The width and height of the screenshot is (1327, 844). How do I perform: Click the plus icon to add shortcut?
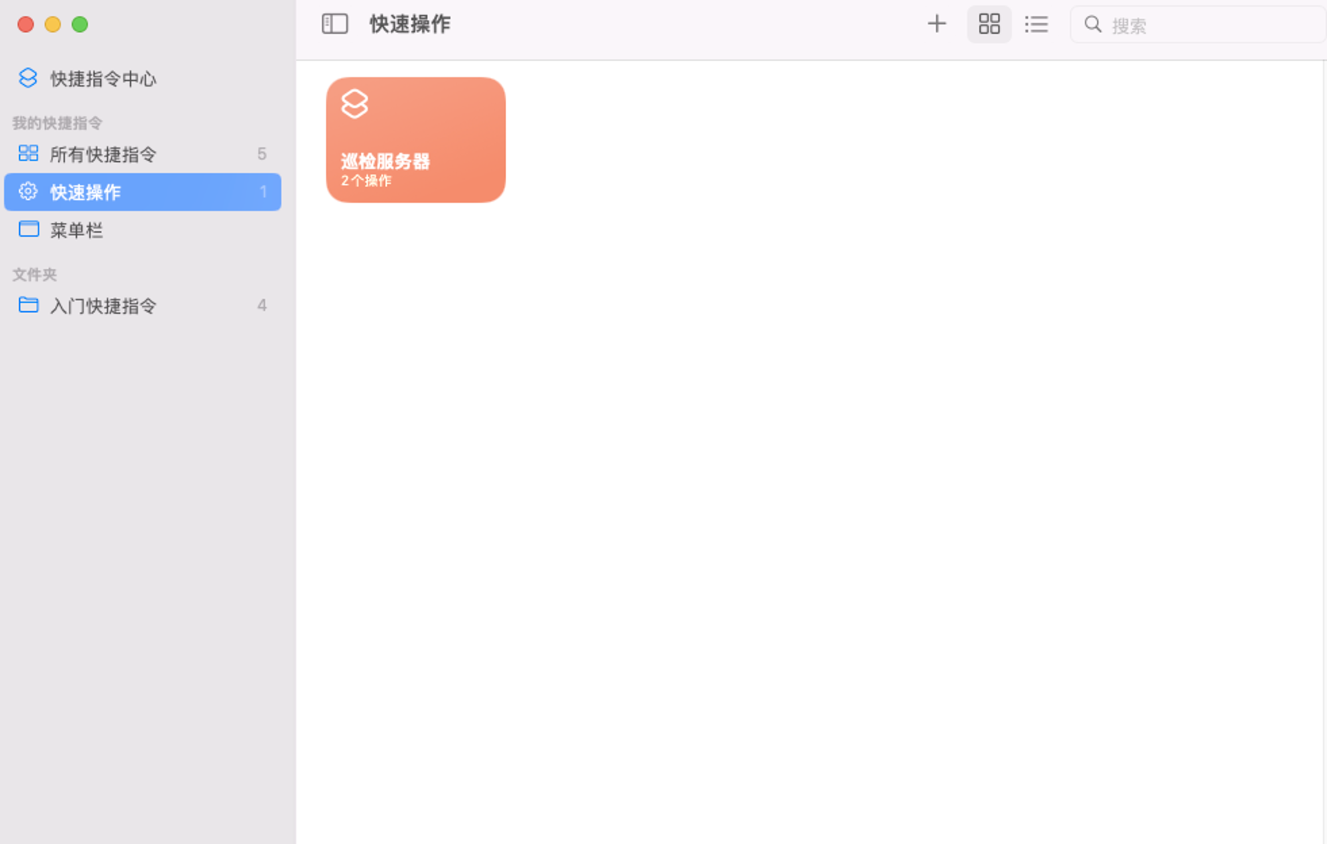pos(936,24)
